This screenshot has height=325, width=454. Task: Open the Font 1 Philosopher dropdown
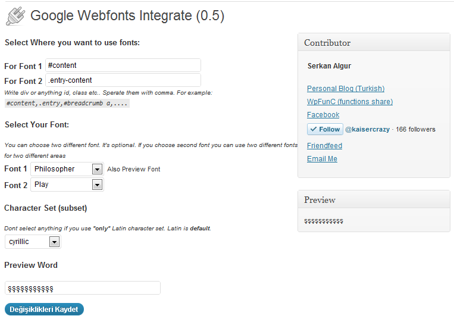[67, 169]
